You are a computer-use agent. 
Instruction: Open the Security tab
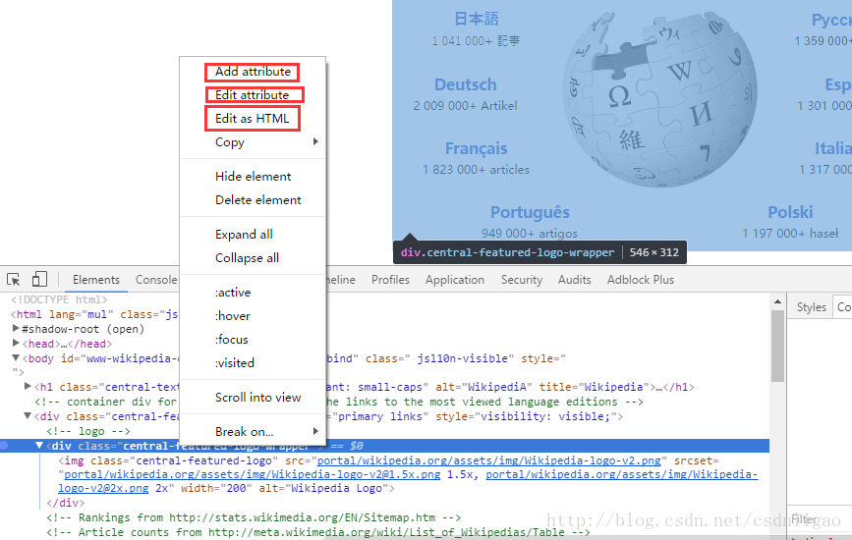522,280
